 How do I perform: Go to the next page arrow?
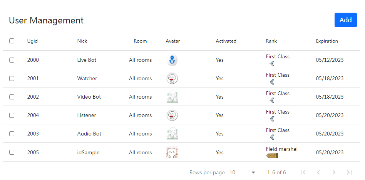coord(333,172)
